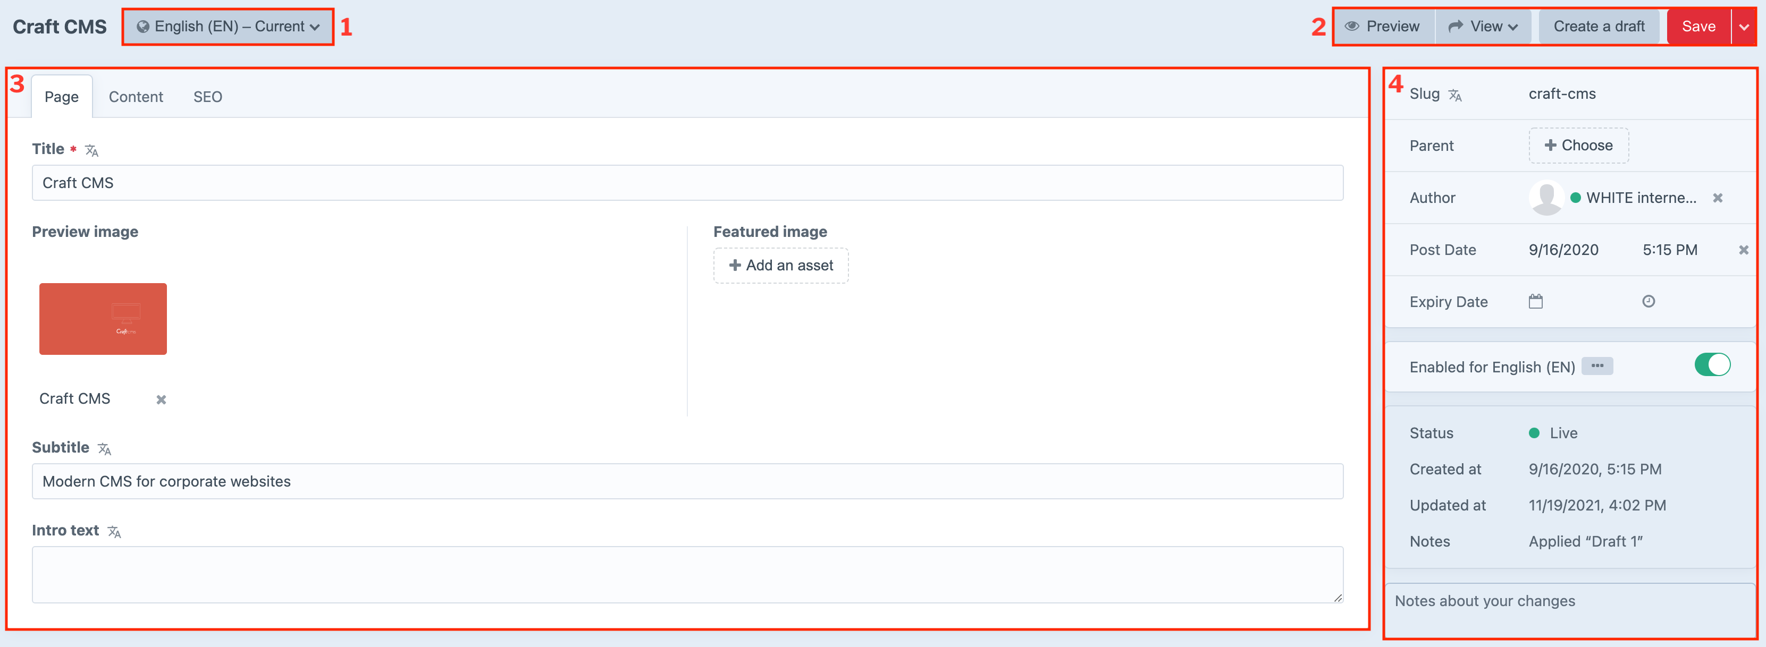Remove Craft CMS preview image asset
This screenshot has width=1766, height=647.
tap(161, 399)
